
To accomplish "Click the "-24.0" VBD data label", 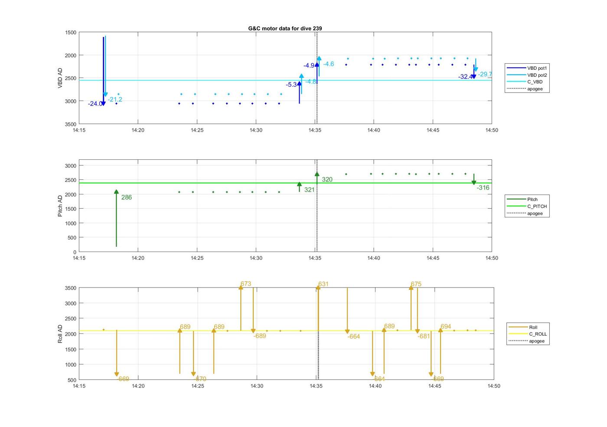I will click(95, 104).
